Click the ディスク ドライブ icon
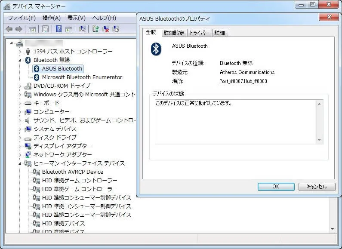 (28, 138)
